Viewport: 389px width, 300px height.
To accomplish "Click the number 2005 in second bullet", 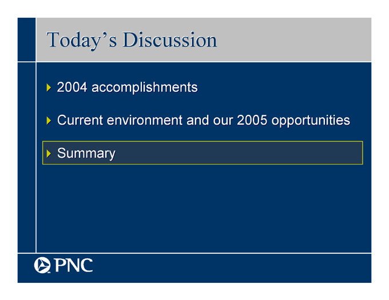I will tap(252, 120).
